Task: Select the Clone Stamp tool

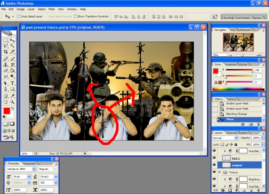Action: 5,65
